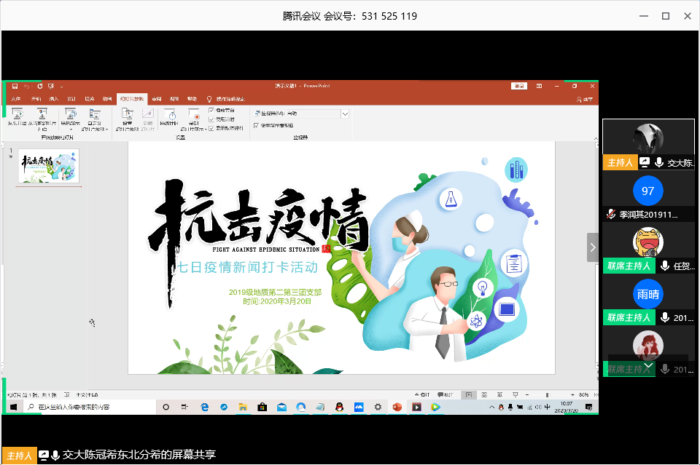Select the slide 1 thumbnail in the panel

pos(49,166)
